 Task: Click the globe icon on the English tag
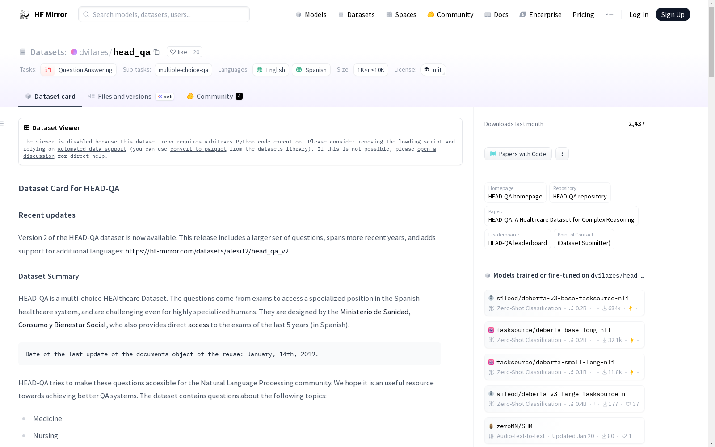pyautogui.click(x=260, y=70)
